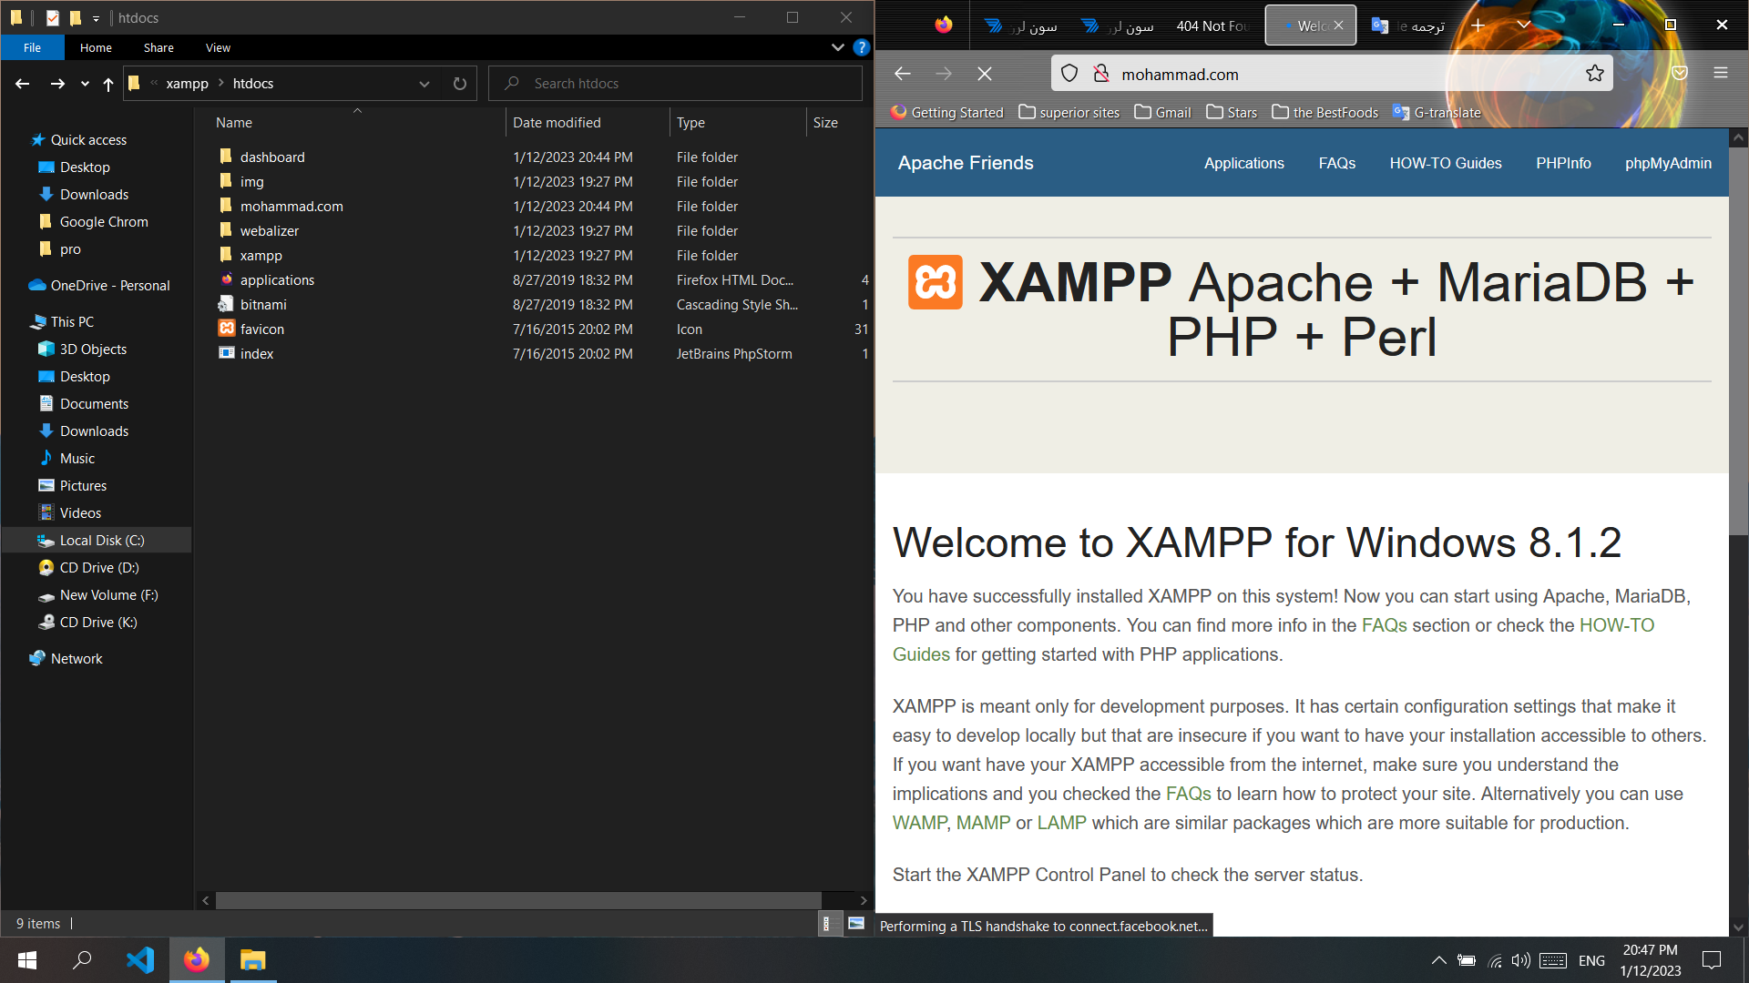Open the LAMP link in text

[x=1061, y=823]
